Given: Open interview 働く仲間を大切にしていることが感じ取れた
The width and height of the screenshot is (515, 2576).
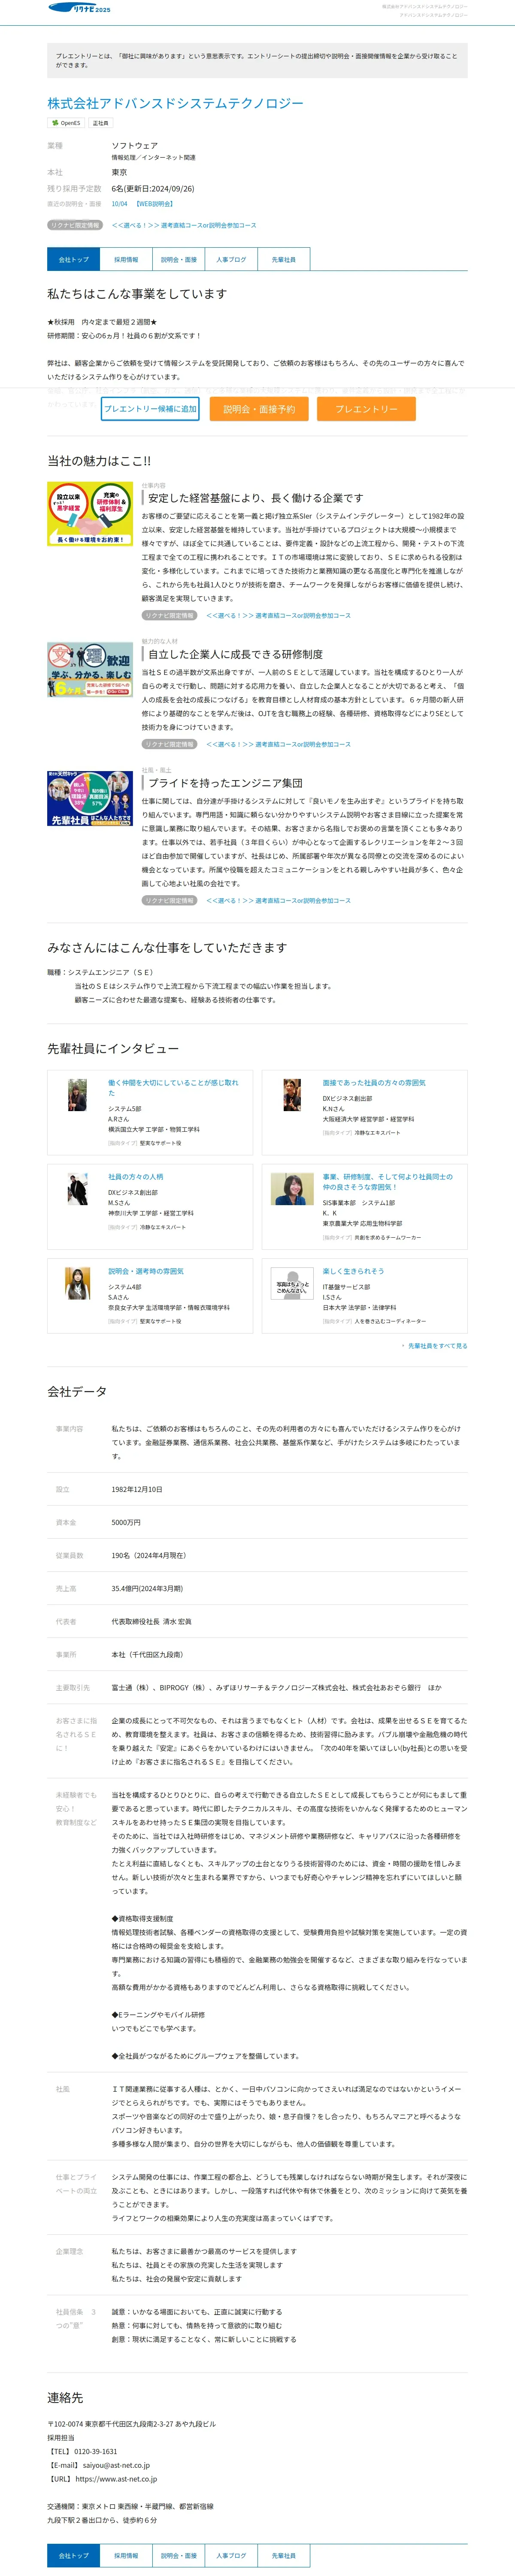Looking at the screenshot, I should pyautogui.click(x=173, y=1087).
